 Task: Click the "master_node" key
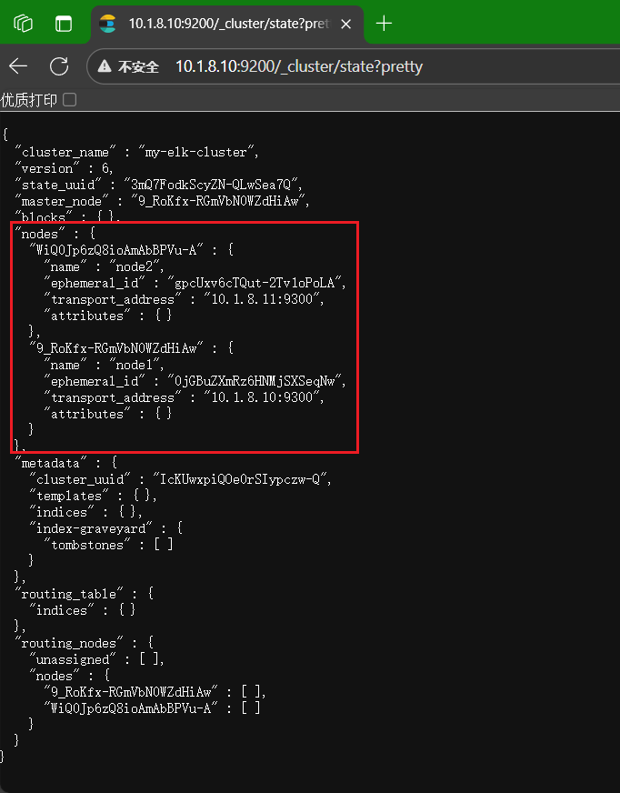(x=62, y=201)
